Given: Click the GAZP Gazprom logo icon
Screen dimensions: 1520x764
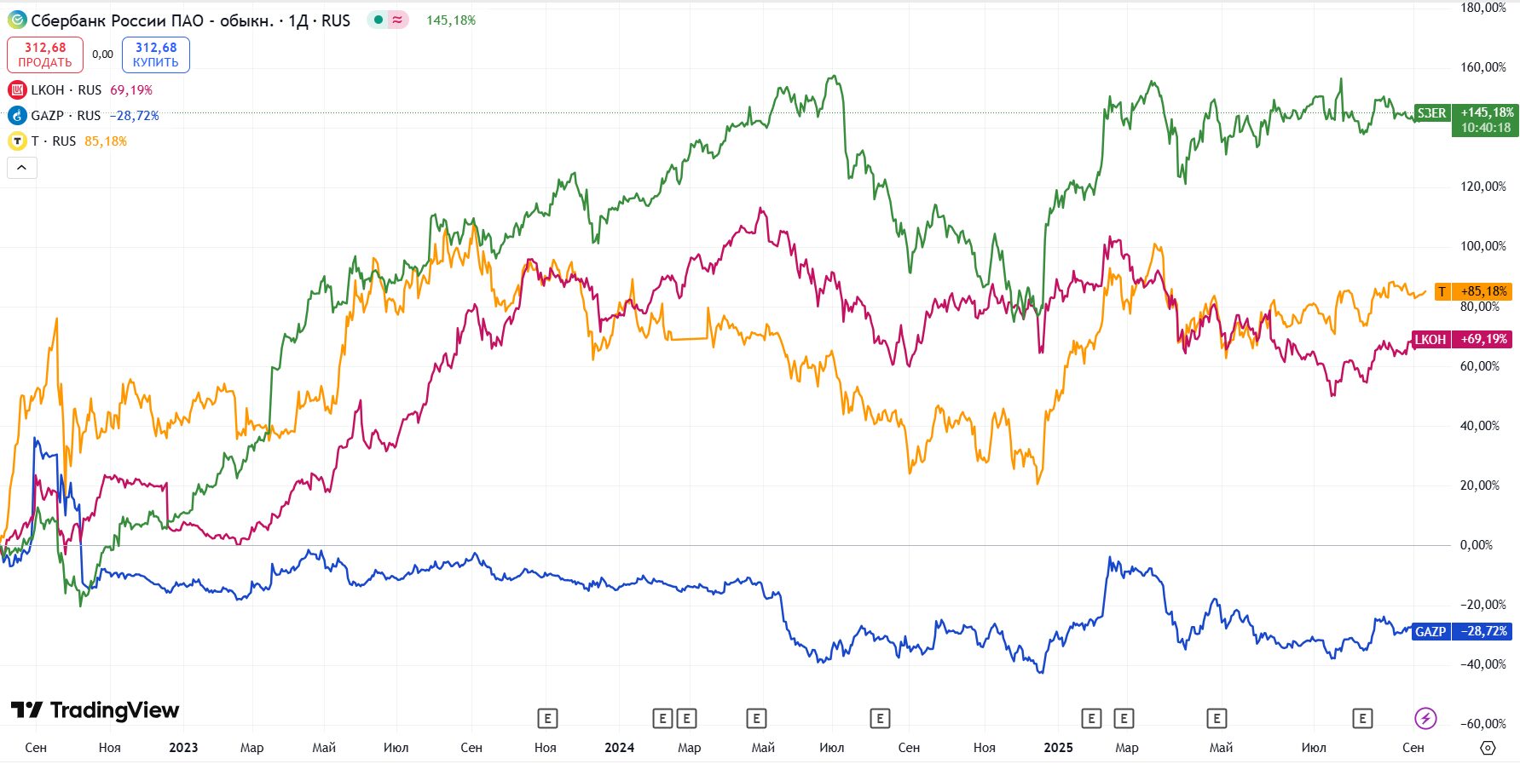Looking at the screenshot, I should coord(17,115).
